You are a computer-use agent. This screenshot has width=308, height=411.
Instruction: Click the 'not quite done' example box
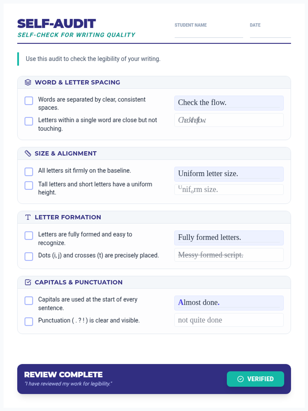[229, 320]
